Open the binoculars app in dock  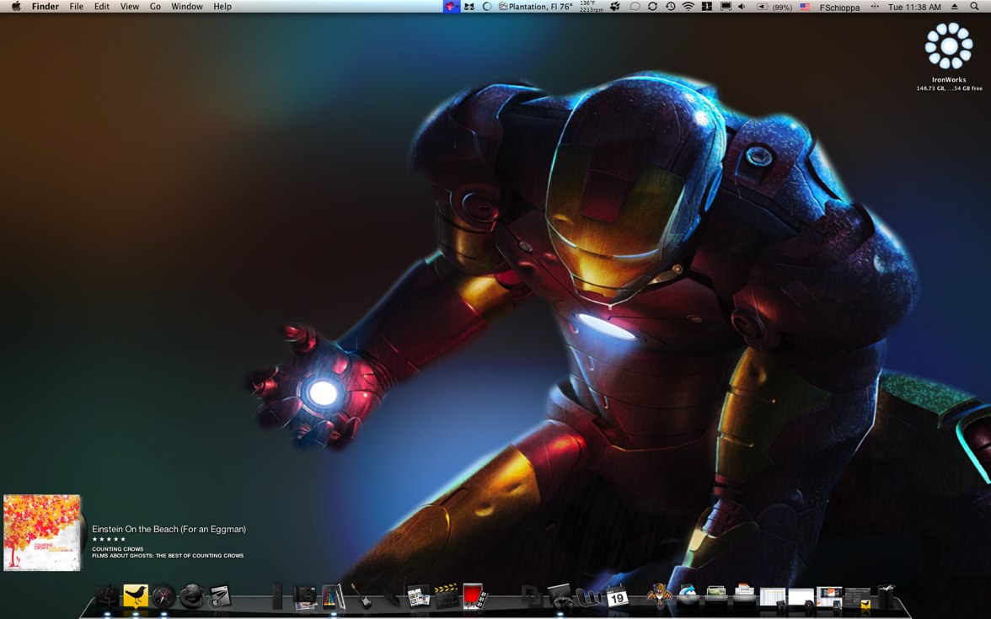pyautogui.click(x=560, y=597)
